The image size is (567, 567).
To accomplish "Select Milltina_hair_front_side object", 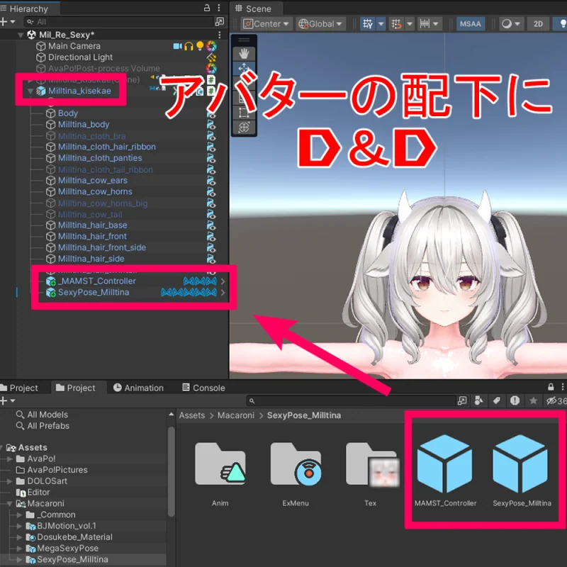I will pos(102,247).
